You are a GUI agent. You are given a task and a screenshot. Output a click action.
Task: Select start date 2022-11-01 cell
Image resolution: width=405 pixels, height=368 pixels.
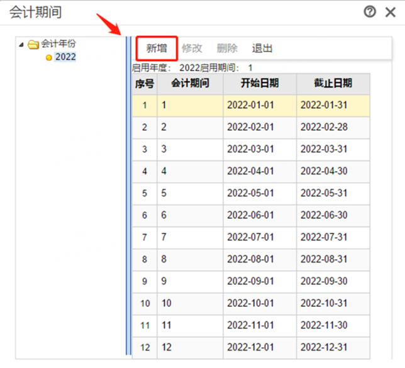coord(260,326)
